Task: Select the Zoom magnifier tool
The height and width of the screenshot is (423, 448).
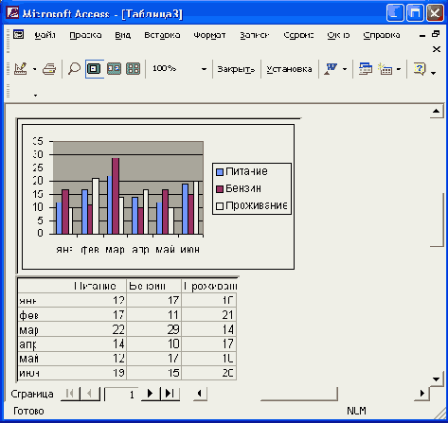Action: point(74,68)
